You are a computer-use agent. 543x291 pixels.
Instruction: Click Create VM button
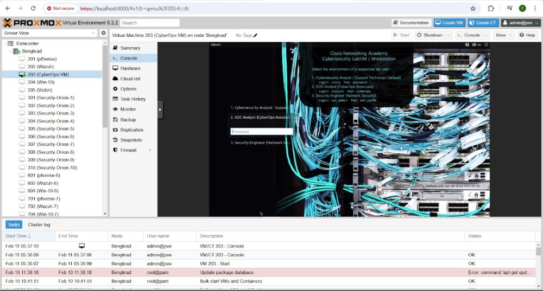pyautogui.click(x=449, y=23)
